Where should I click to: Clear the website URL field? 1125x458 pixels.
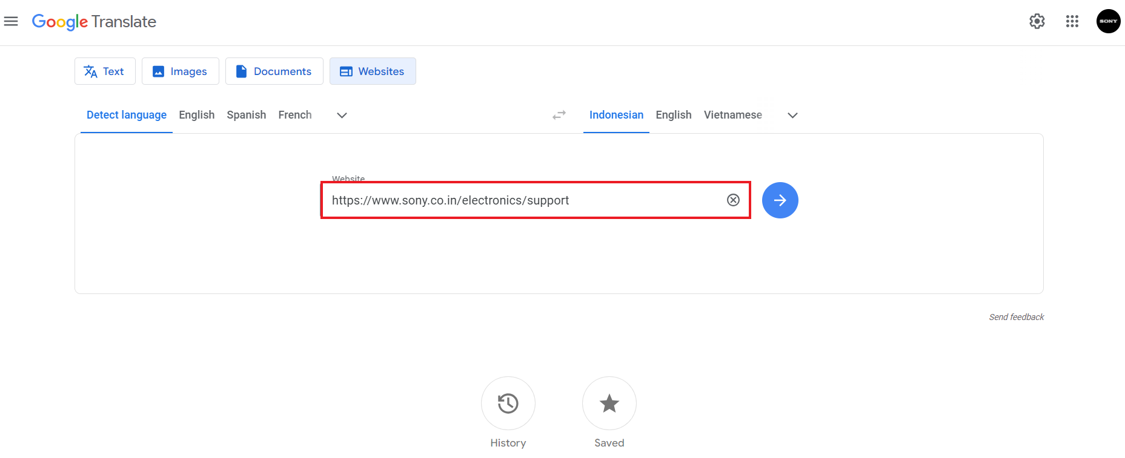733,200
